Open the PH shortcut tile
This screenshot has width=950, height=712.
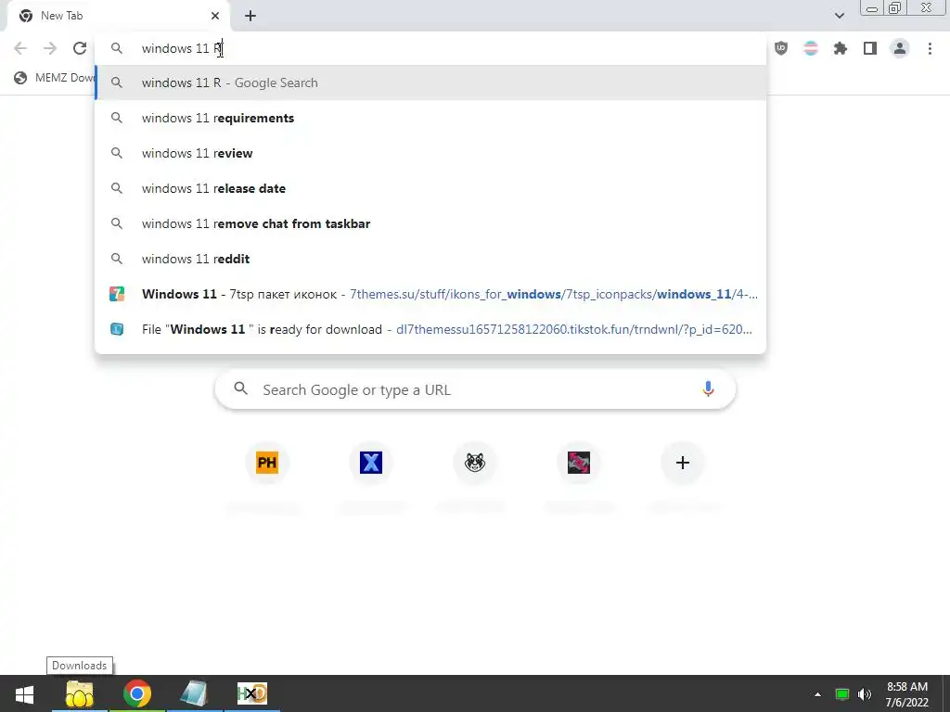[x=267, y=463]
